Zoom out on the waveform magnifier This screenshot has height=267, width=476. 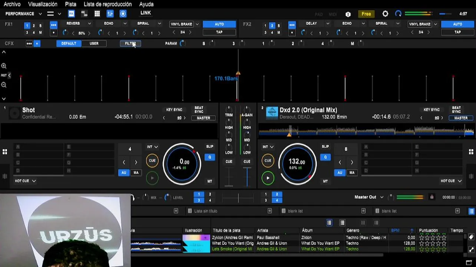[x=4, y=85]
